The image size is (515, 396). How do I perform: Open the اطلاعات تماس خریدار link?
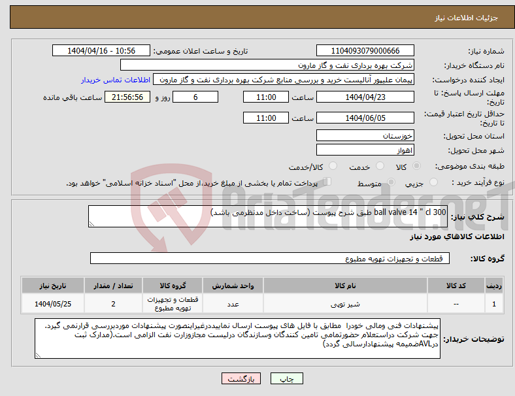116,80
